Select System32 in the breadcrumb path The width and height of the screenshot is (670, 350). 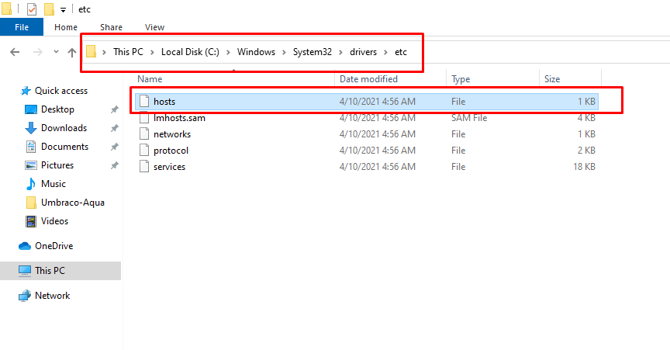pyautogui.click(x=312, y=52)
